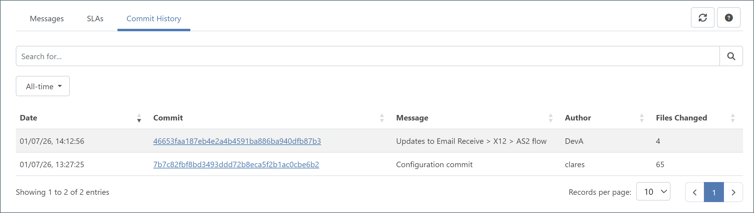Expand the Records per page dropdown
754x213 pixels.
point(653,192)
